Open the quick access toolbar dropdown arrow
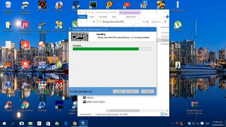This screenshot has height=127, width=226. [93, 12]
